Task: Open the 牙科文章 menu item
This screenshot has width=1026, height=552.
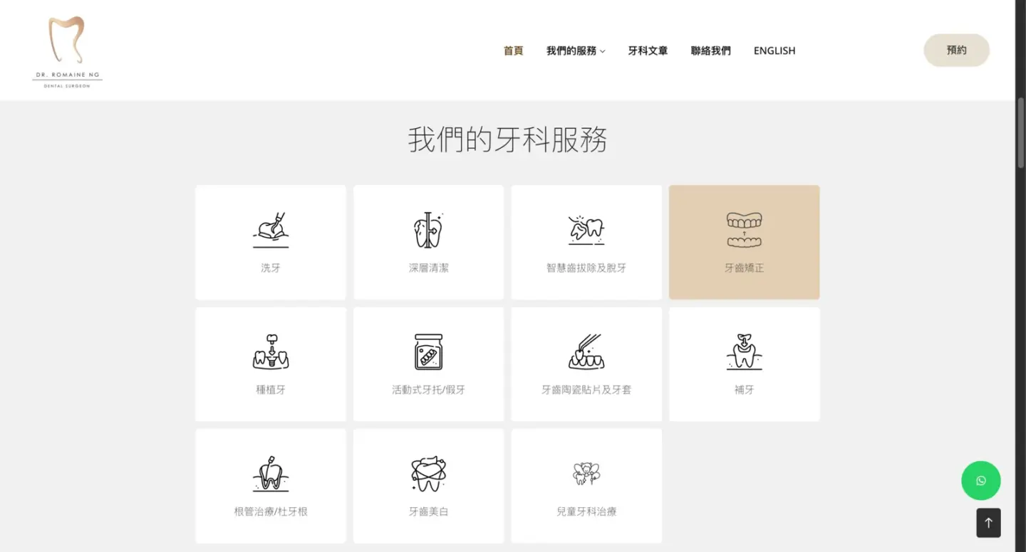Action: pyautogui.click(x=648, y=51)
